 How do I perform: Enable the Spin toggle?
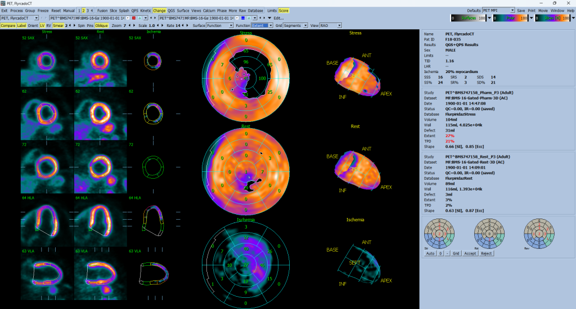pyautogui.click(x=81, y=26)
